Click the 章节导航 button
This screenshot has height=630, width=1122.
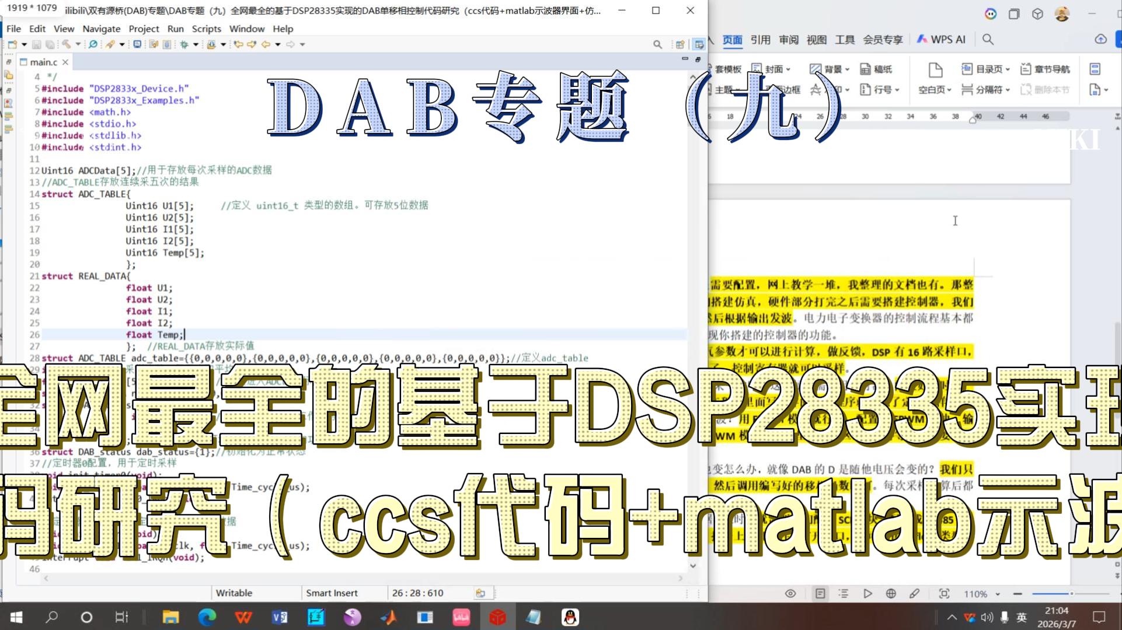(x=1045, y=69)
